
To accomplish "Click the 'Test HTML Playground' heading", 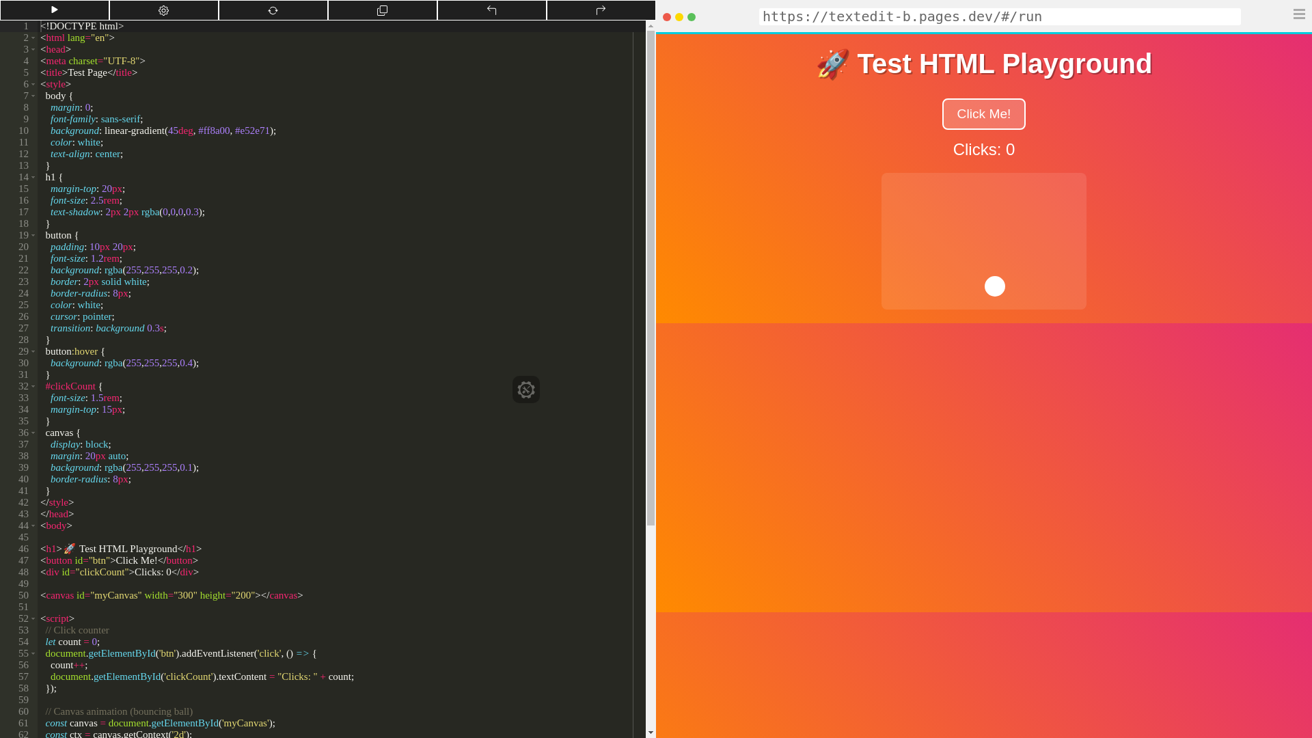I will [984, 64].
